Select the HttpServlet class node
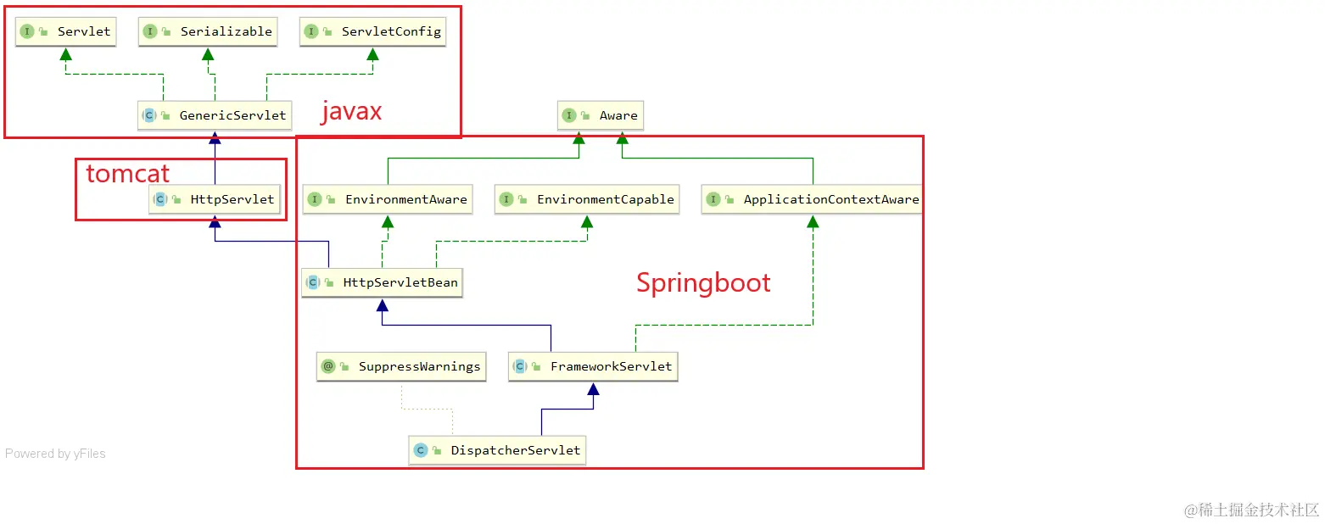Screen dimensions: 1325x524 215,199
